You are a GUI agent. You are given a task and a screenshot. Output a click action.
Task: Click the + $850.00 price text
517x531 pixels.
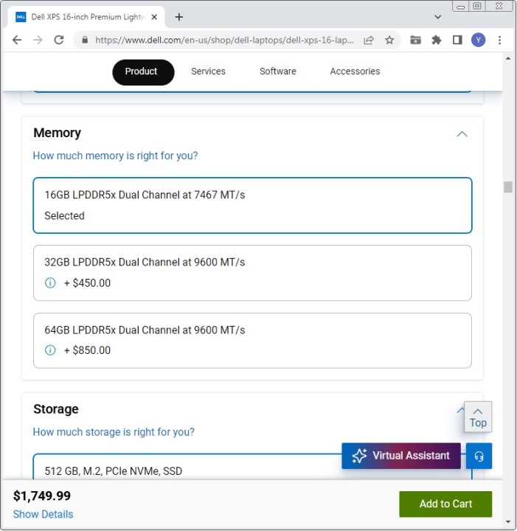pos(87,350)
